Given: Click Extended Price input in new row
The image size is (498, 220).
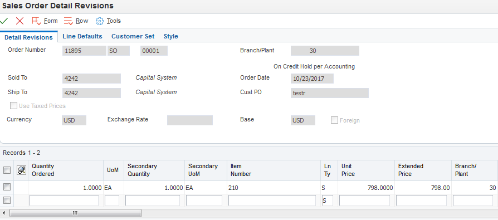Looking at the screenshot, I should (x=421, y=201).
